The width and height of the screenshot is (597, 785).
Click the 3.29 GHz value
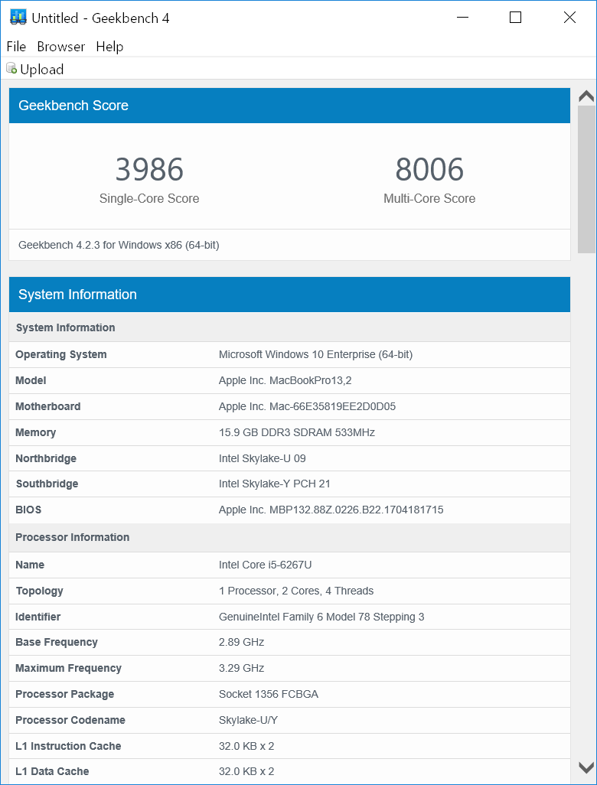pos(241,668)
